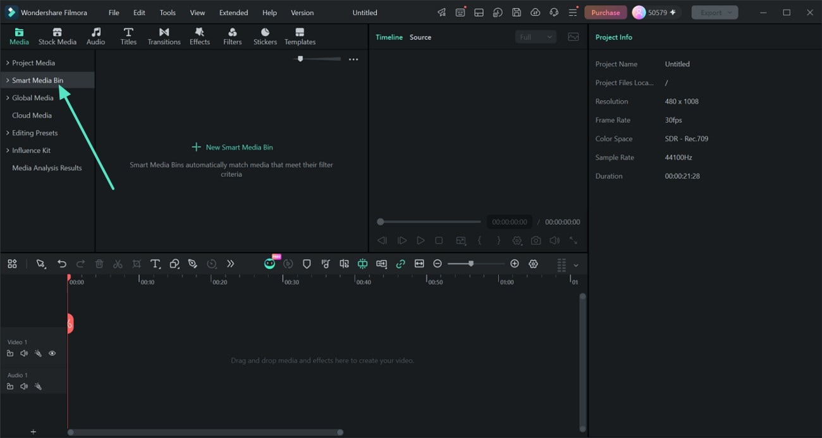822x438 pixels.
Task: Click the layout switcher icon in title bar
Action: tap(479, 13)
